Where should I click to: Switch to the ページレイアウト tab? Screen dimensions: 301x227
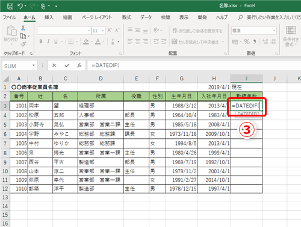[x=96, y=18]
